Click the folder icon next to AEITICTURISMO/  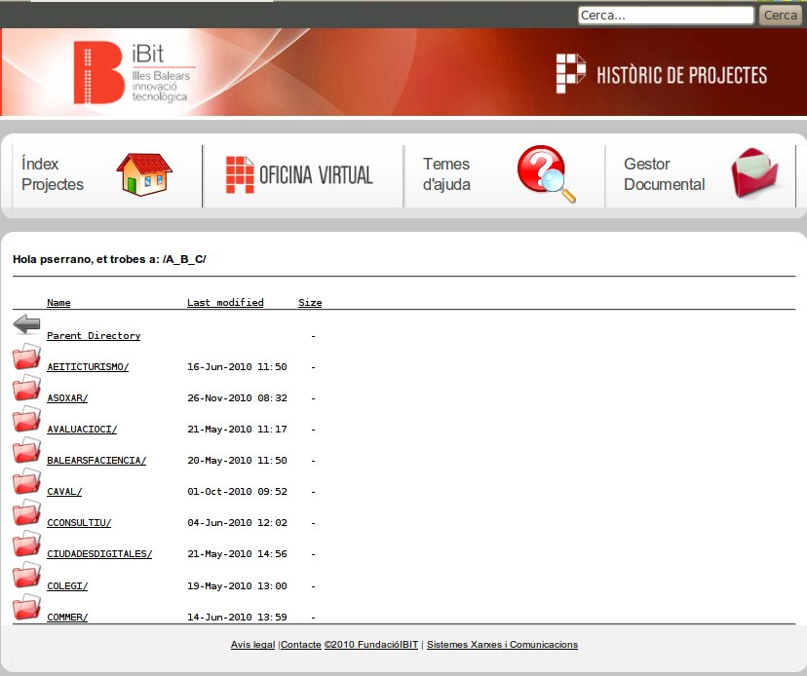point(26,357)
